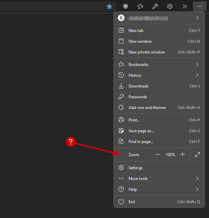Click the Passwords key icon
The height and width of the screenshot is (218, 209).
tap(121, 97)
